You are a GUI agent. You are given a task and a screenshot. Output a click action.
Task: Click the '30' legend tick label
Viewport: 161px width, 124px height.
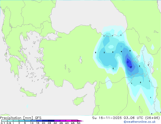pos(55,123)
